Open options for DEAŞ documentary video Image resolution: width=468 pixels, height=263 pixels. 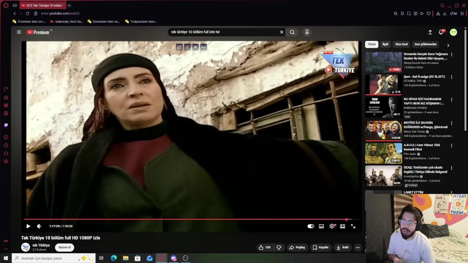(x=452, y=168)
